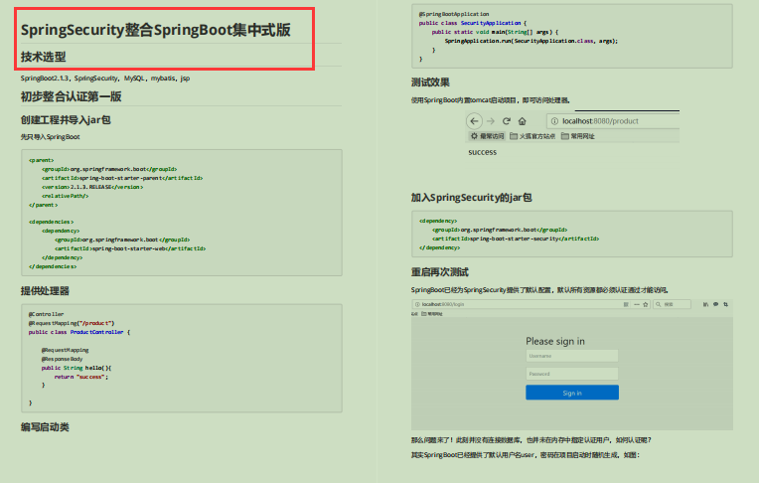Viewport: 759px width, 483px height.
Task: Click the spring-boot-starter-web artifactId line
Action: (130, 248)
